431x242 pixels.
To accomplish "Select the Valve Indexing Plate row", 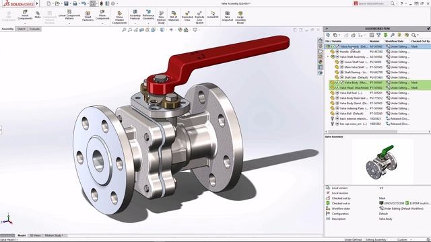I will point(378,108).
